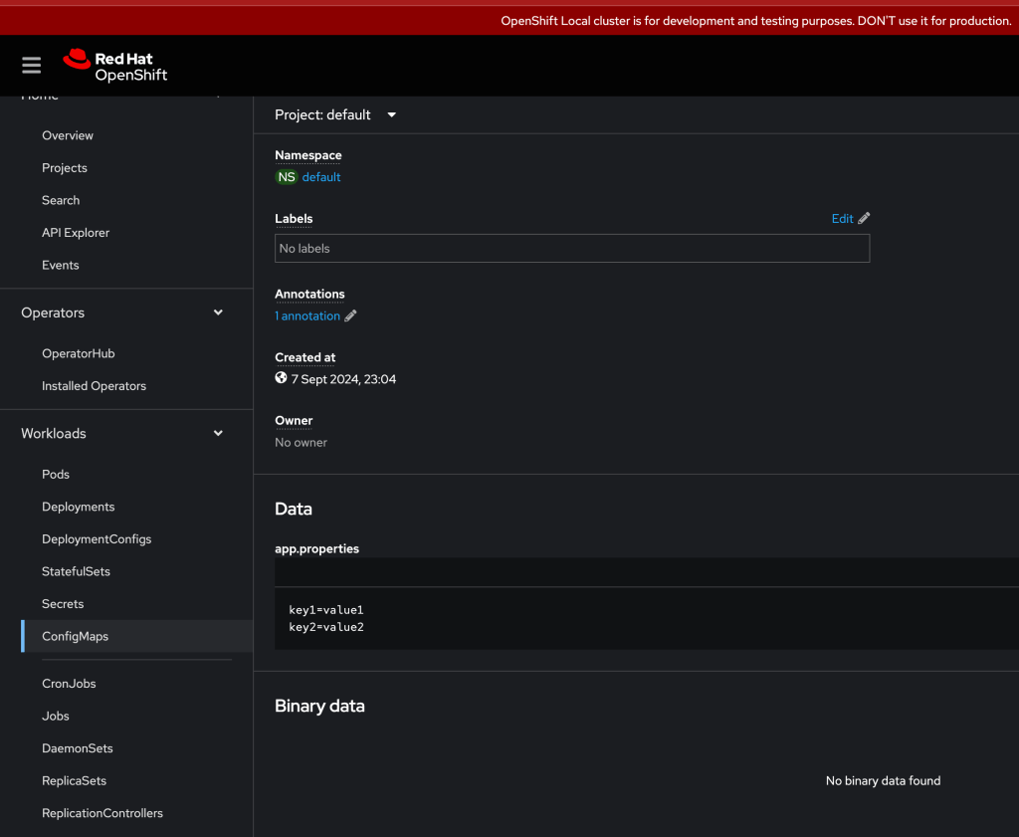This screenshot has width=1019, height=837.
Task: Navigate to Deployments
Action: pos(78,507)
